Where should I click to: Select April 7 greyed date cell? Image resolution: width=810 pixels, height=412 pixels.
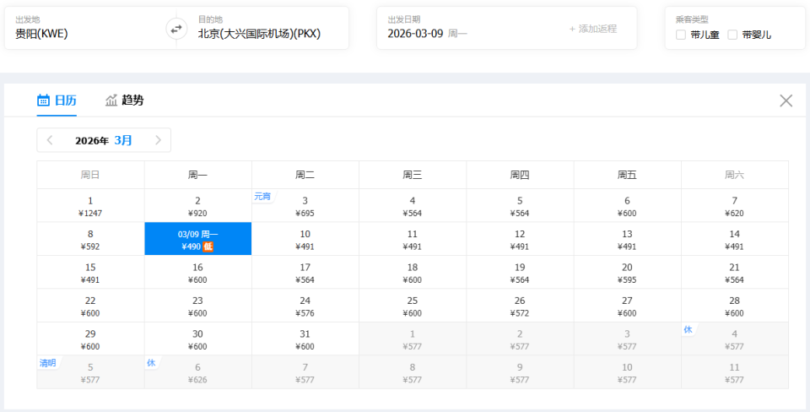pos(305,372)
